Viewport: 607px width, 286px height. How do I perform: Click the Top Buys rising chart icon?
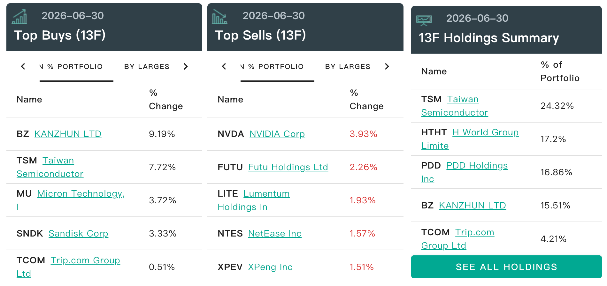click(x=19, y=16)
